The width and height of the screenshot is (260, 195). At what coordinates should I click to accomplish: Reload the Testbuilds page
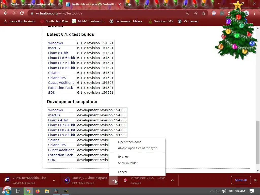22,13
